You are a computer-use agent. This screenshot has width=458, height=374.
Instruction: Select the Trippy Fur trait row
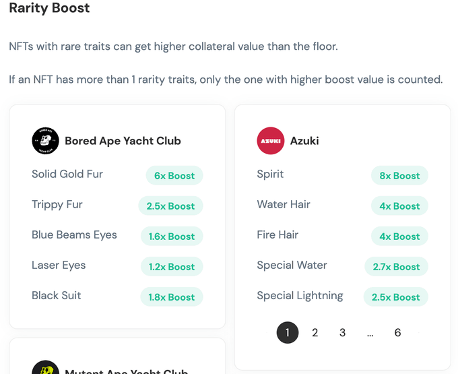[117, 206]
